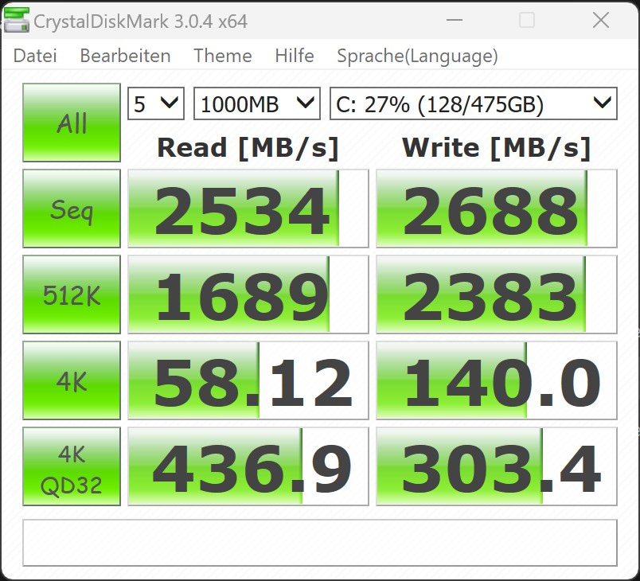Screen dimensions: 640x581
Task: Click the CrystalDiskMark app icon in title bar
Action: tap(16, 21)
